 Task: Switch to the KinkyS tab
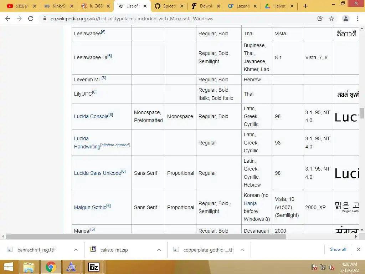(x=56, y=6)
